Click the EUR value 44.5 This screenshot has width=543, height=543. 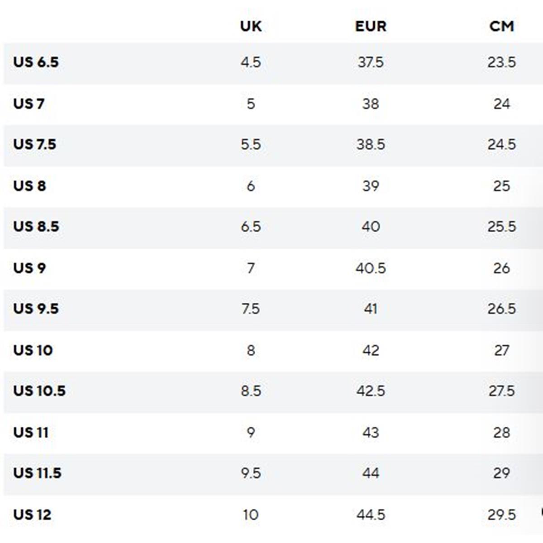pyautogui.click(x=371, y=514)
